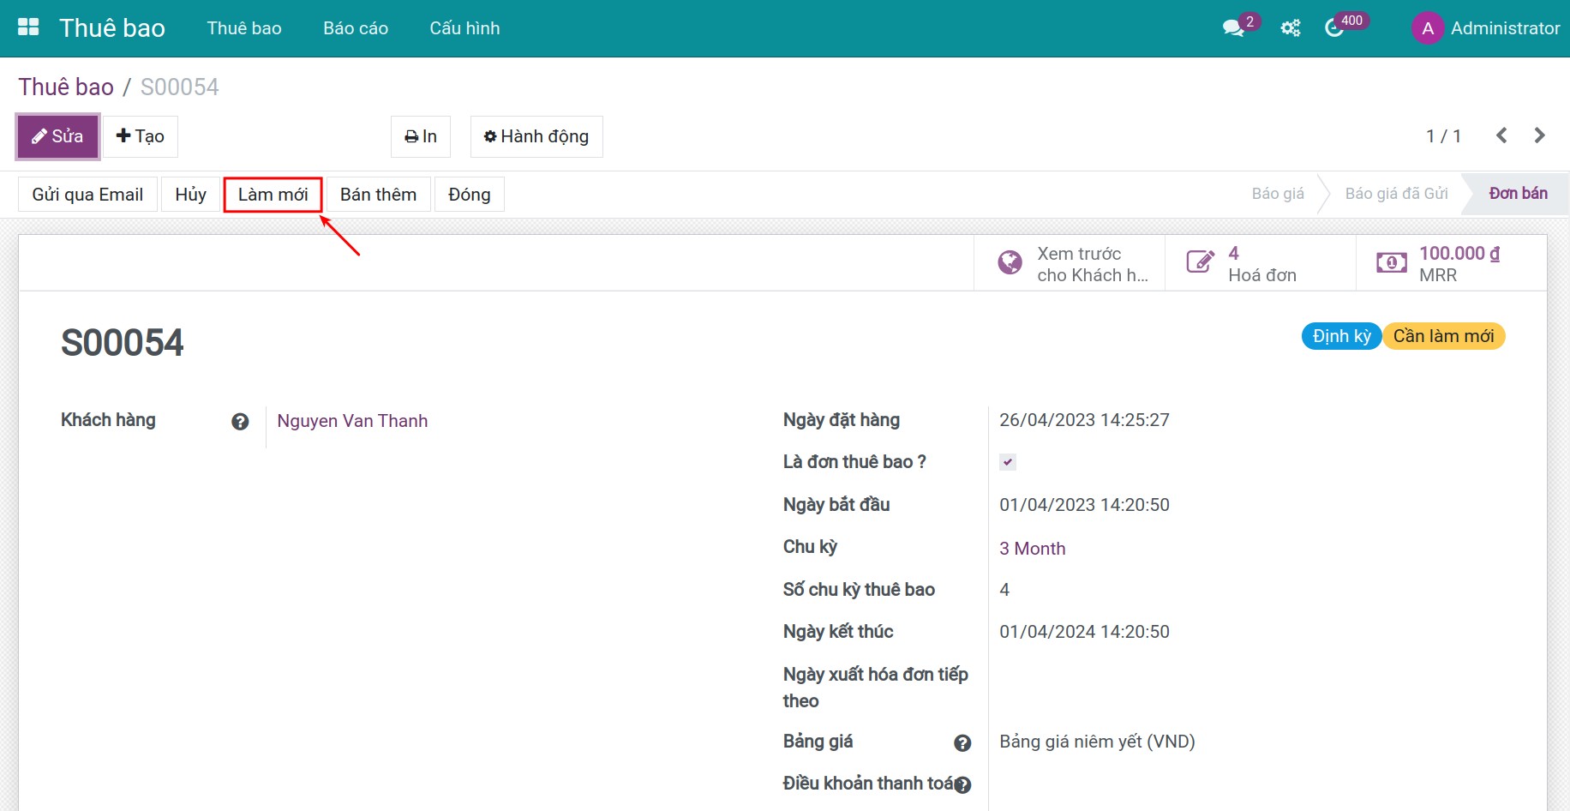Click the debug gears icon in navbar
The width and height of the screenshot is (1570, 811).
1290,28
